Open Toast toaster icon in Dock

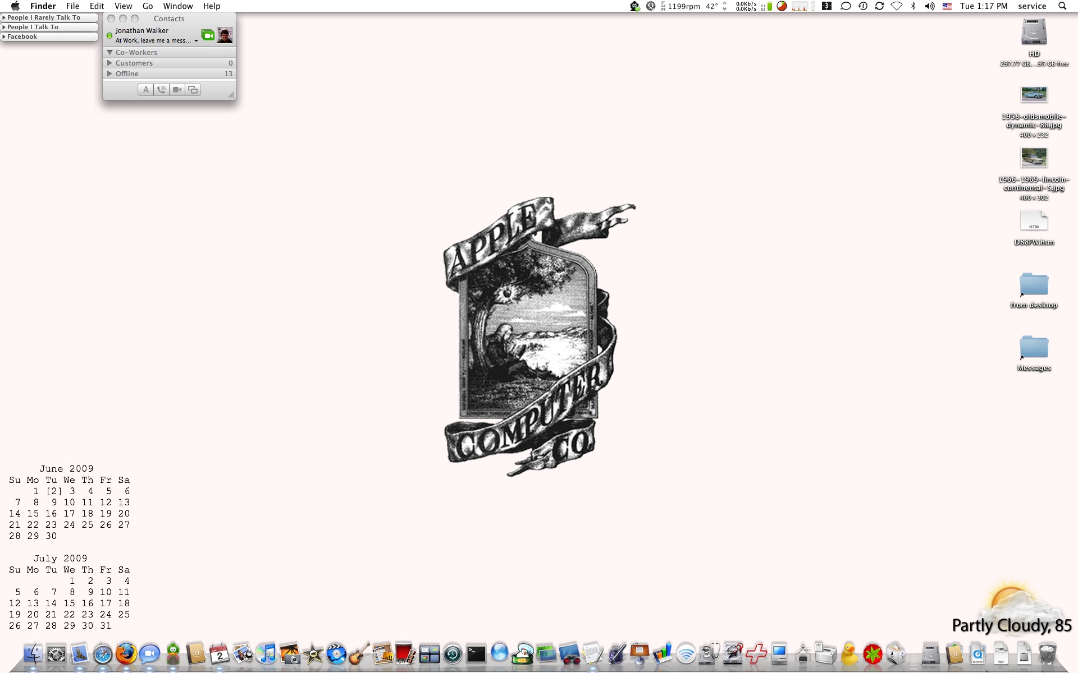[x=896, y=654]
